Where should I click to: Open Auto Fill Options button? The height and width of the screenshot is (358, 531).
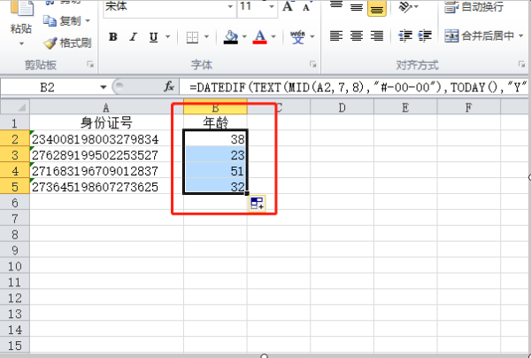257,204
